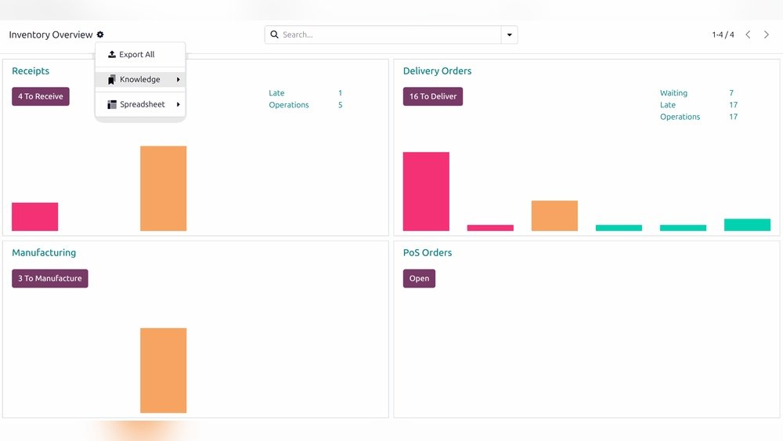The width and height of the screenshot is (783, 441).
Task: Go to previous page arrow
Action: click(748, 34)
